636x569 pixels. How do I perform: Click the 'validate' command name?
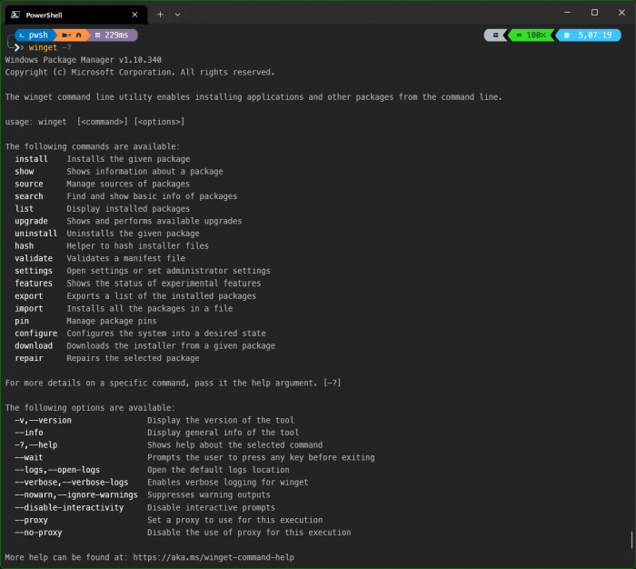34,258
